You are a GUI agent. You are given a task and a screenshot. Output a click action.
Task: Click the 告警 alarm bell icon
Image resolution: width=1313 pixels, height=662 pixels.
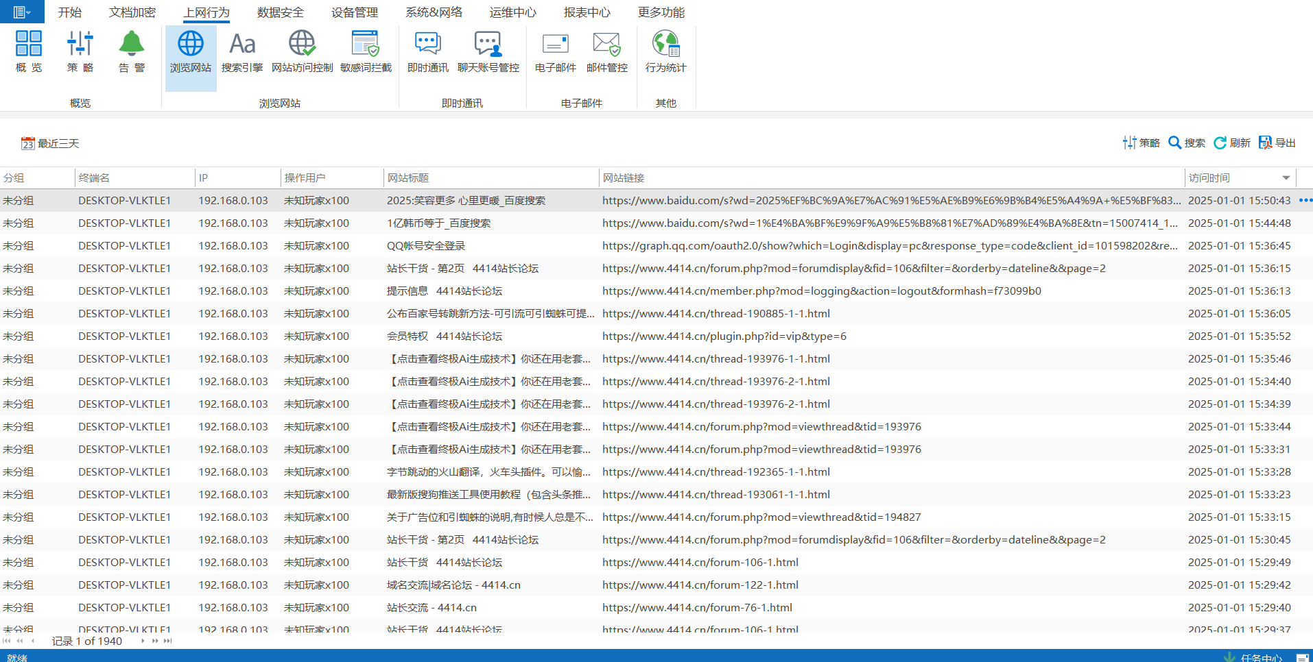coord(131,51)
